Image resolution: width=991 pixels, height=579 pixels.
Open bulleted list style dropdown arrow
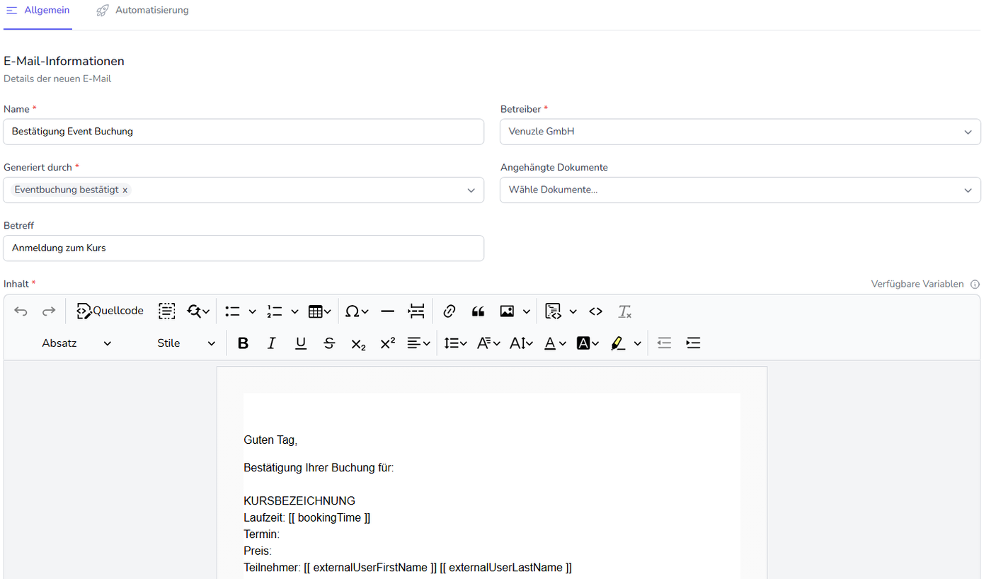pyautogui.click(x=252, y=311)
